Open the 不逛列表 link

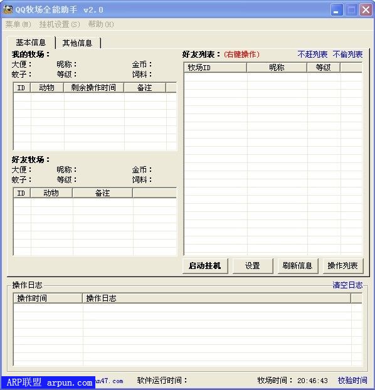(312, 54)
